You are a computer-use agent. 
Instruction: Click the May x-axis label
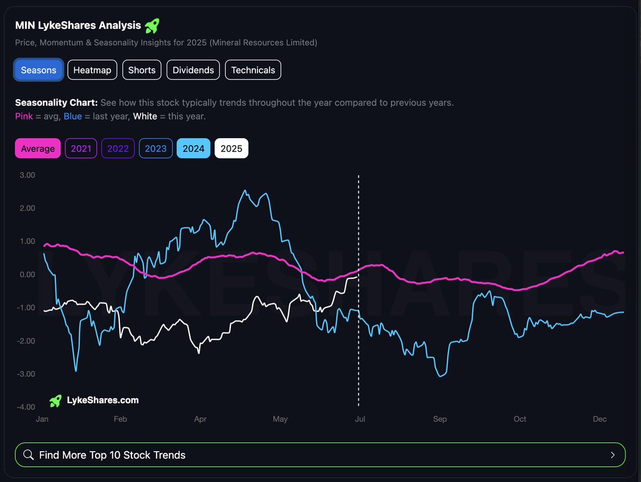(280, 419)
